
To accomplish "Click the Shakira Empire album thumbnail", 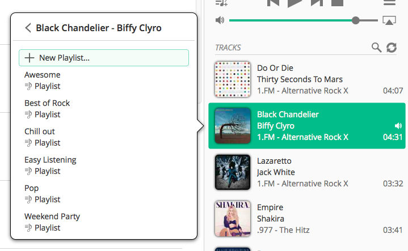I will pos(233,219).
